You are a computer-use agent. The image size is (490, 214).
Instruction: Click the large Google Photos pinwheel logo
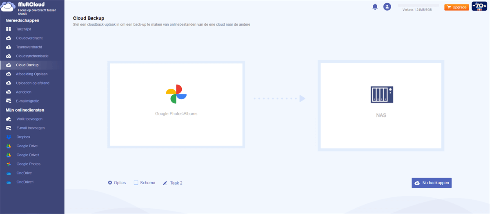pos(176,94)
